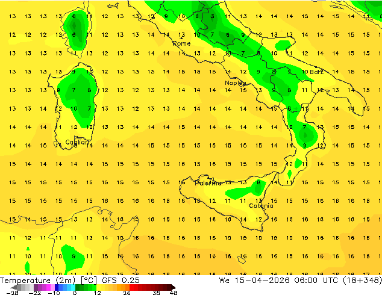Click the dark purple swatch in legend
This screenshot has width=382, height=295.
tap(36, 287)
